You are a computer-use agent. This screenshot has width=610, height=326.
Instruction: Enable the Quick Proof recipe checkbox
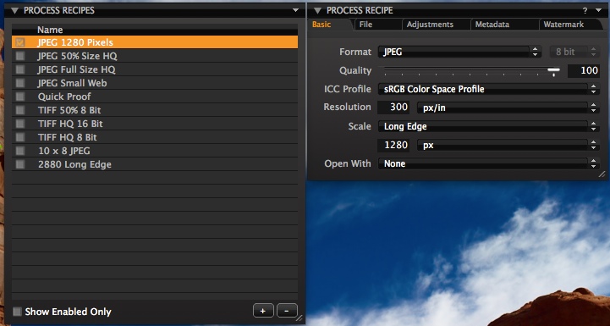19,97
